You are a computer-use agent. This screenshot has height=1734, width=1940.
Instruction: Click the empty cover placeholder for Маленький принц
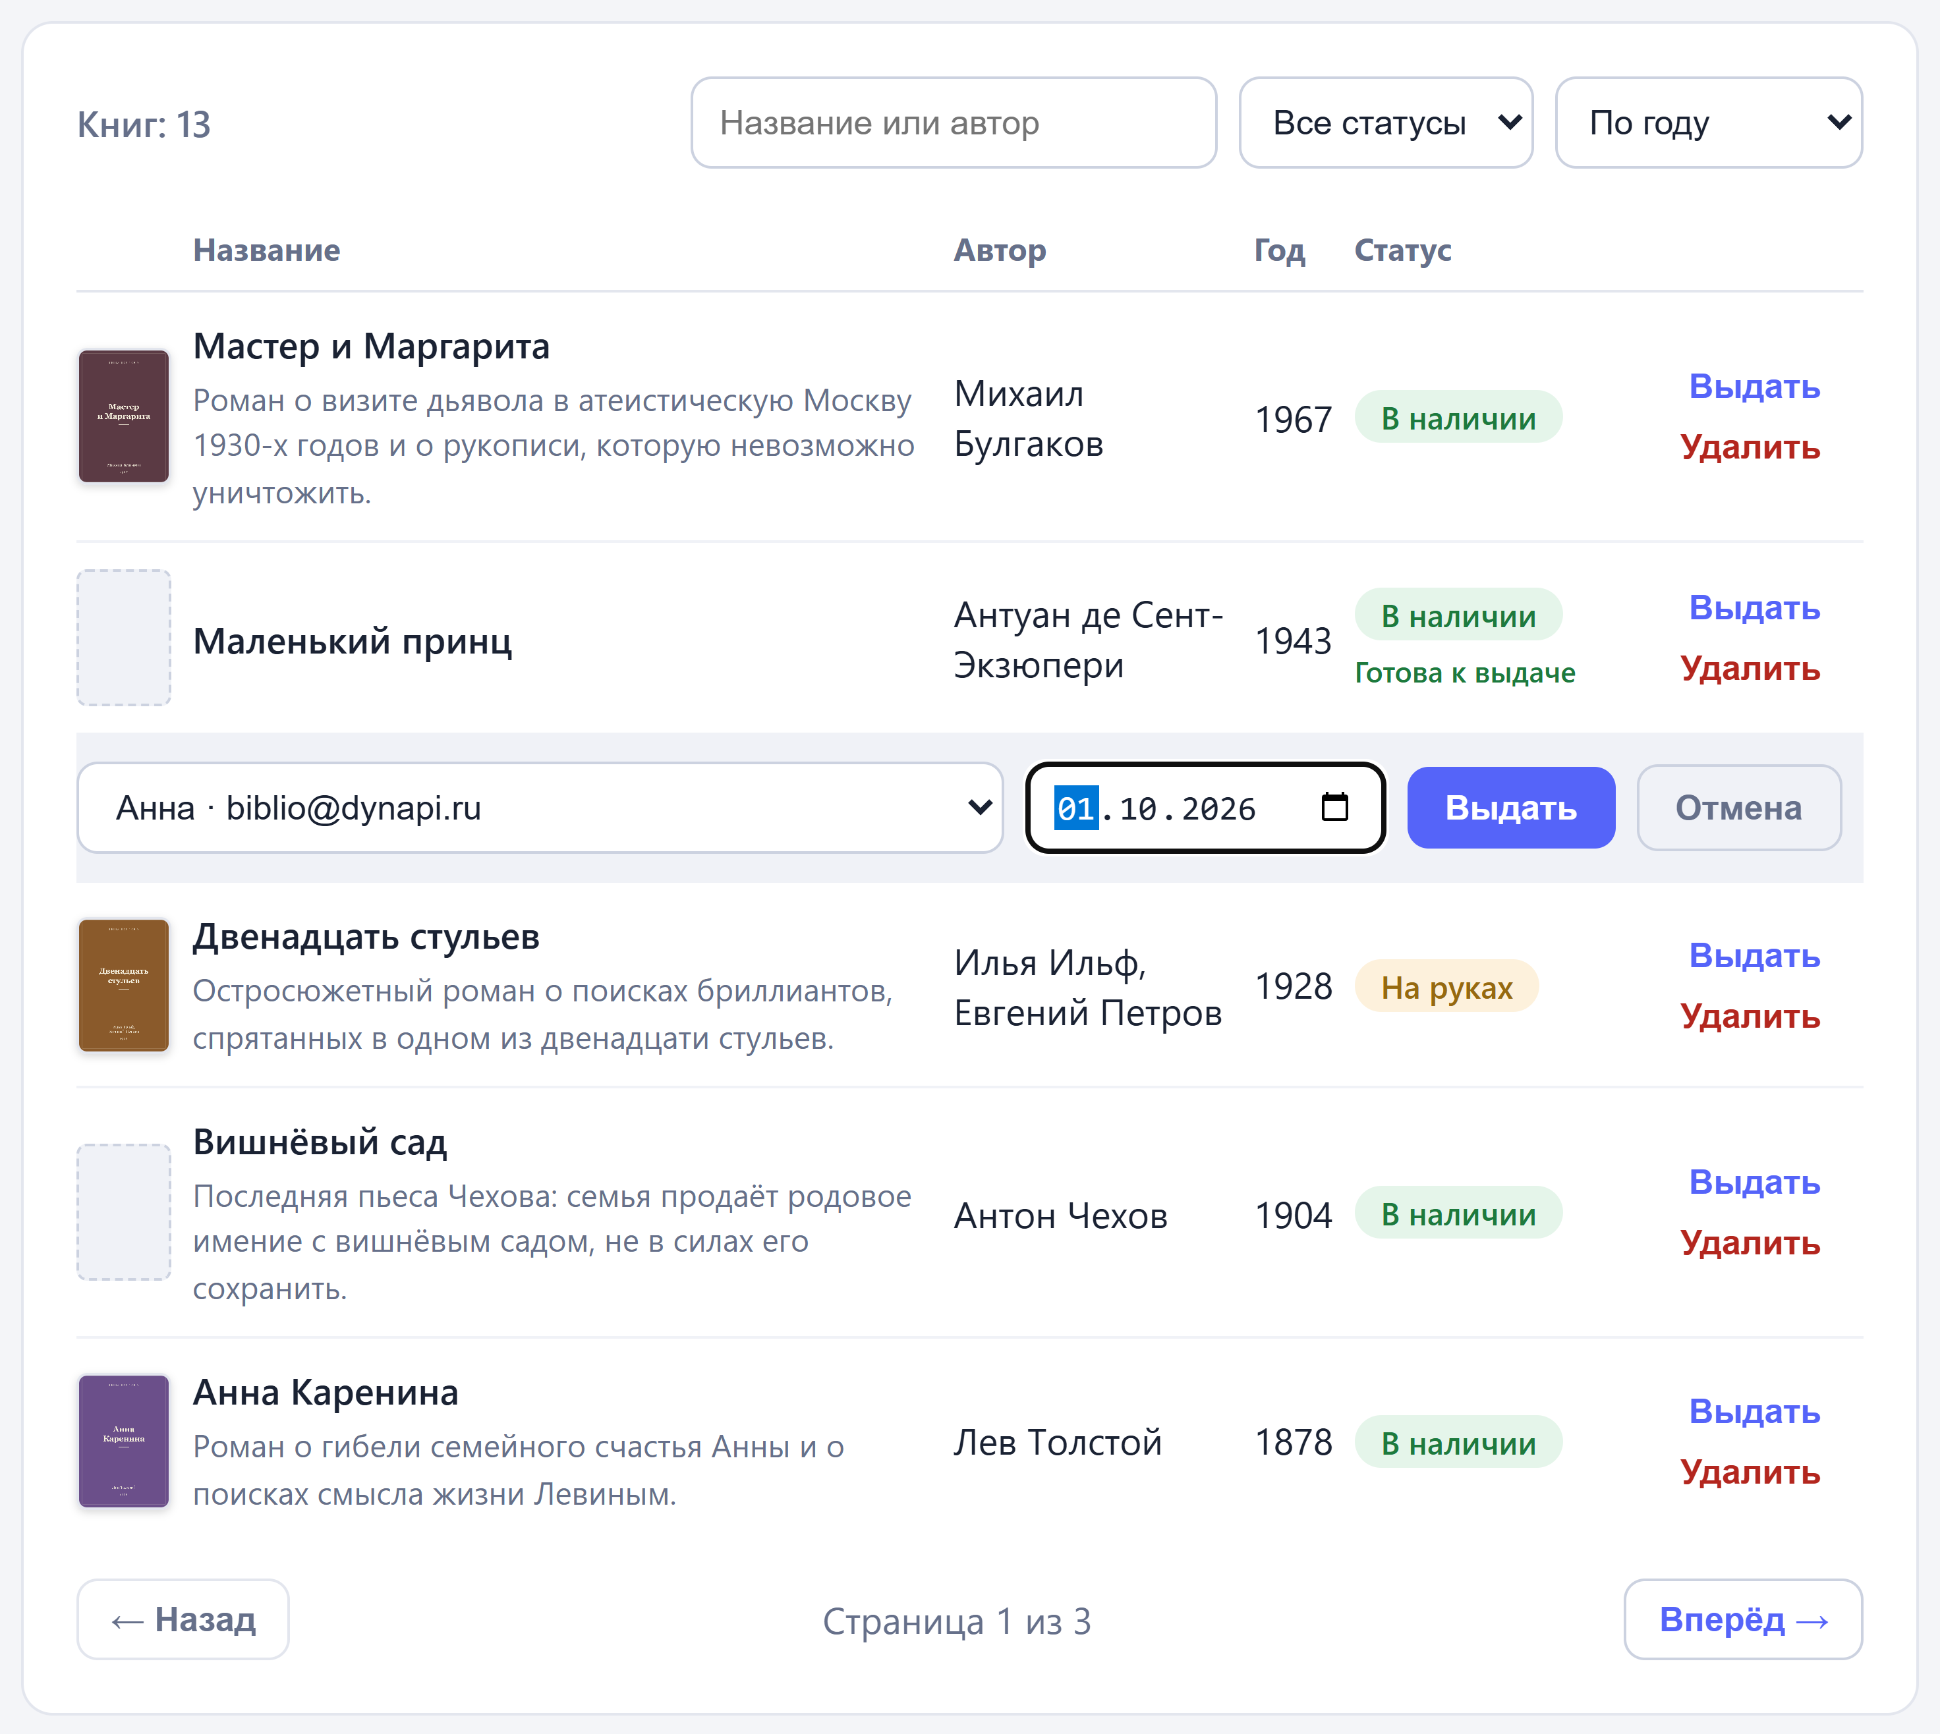click(x=124, y=637)
